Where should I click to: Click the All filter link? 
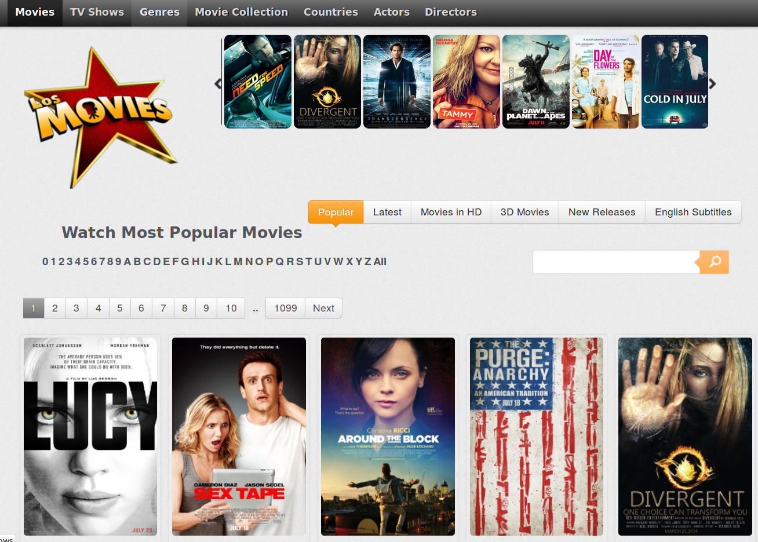(380, 262)
